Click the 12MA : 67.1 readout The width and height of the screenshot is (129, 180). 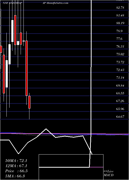16,166
